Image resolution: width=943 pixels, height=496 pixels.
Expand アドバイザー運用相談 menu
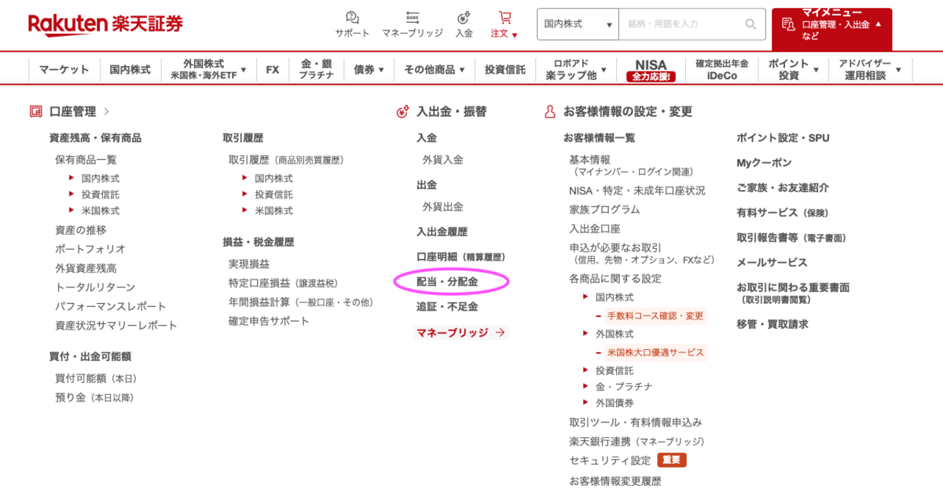click(x=870, y=70)
